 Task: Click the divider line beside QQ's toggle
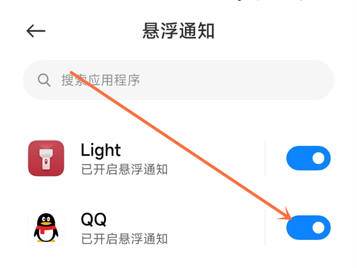point(265,228)
